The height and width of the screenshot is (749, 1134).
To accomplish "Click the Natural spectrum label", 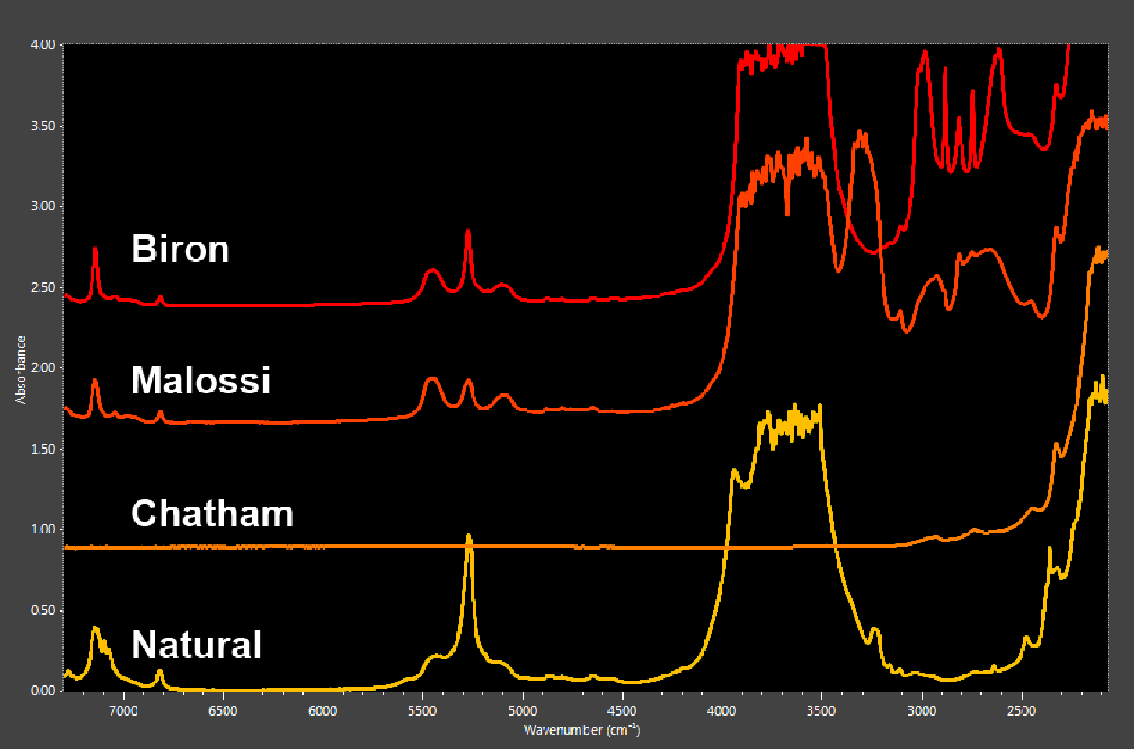I will (x=197, y=645).
